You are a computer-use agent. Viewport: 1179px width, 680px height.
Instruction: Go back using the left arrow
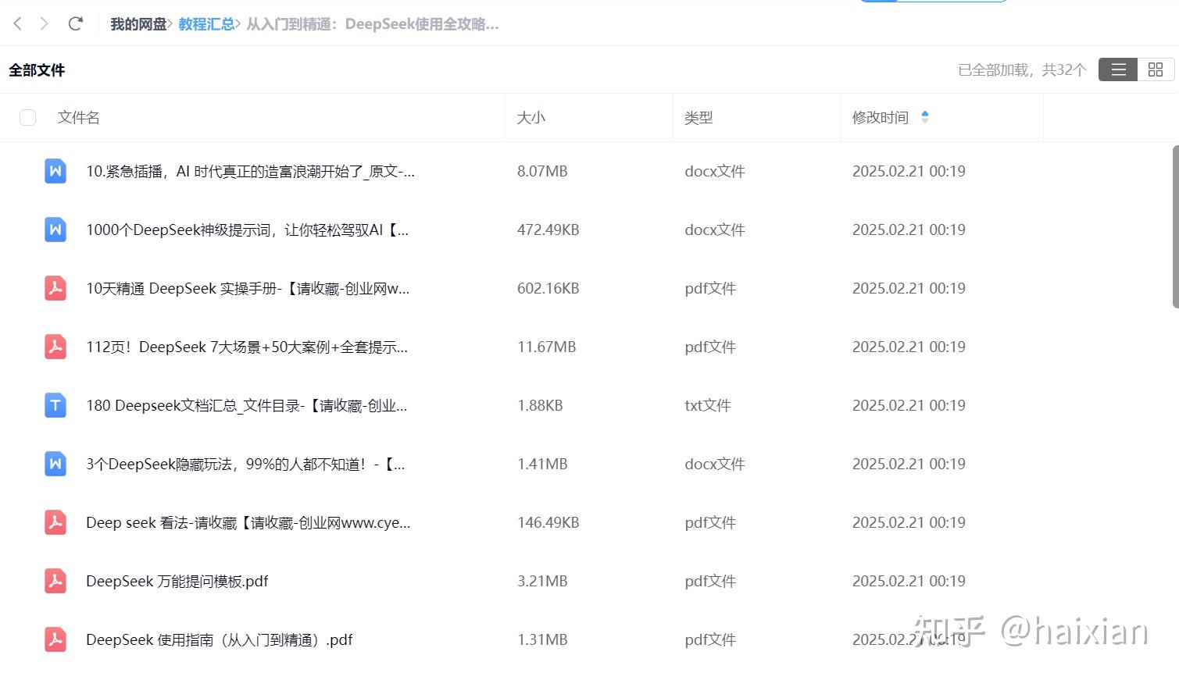(x=17, y=23)
